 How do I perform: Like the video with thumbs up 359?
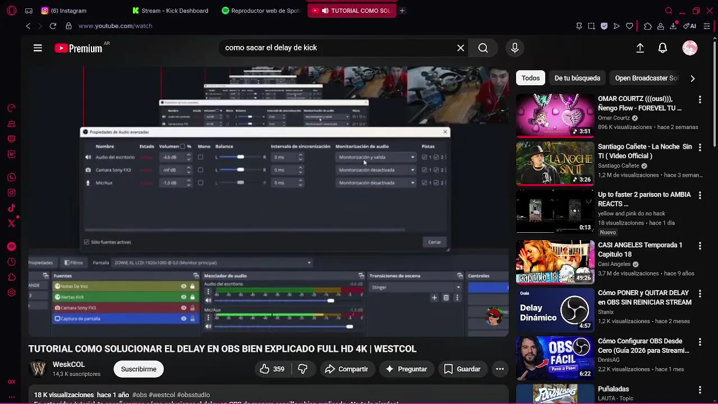pyautogui.click(x=272, y=369)
